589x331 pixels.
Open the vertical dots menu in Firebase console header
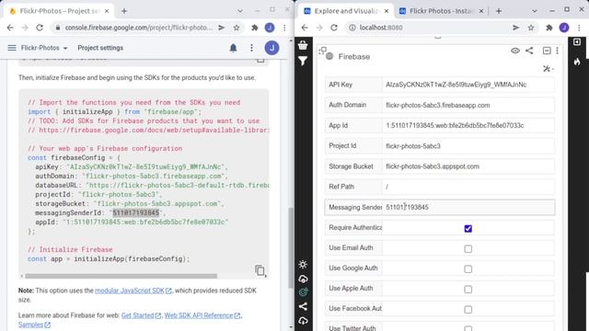point(251,48)
